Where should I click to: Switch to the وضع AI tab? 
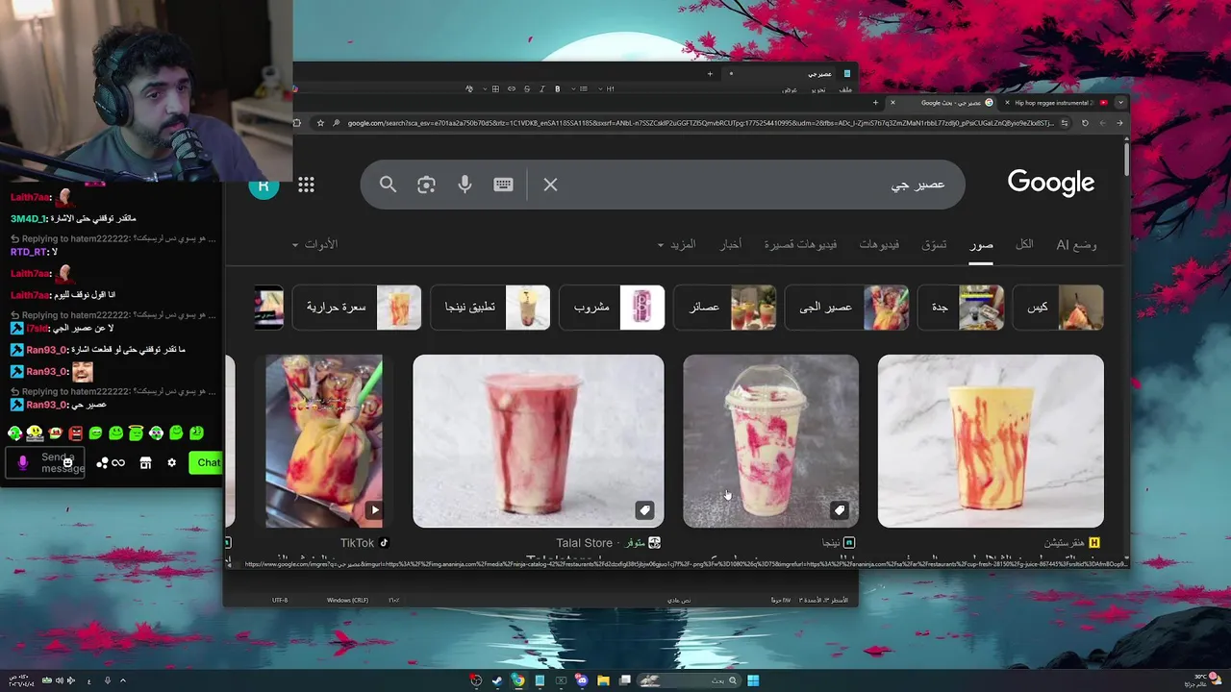click(x=1076, y=244)
